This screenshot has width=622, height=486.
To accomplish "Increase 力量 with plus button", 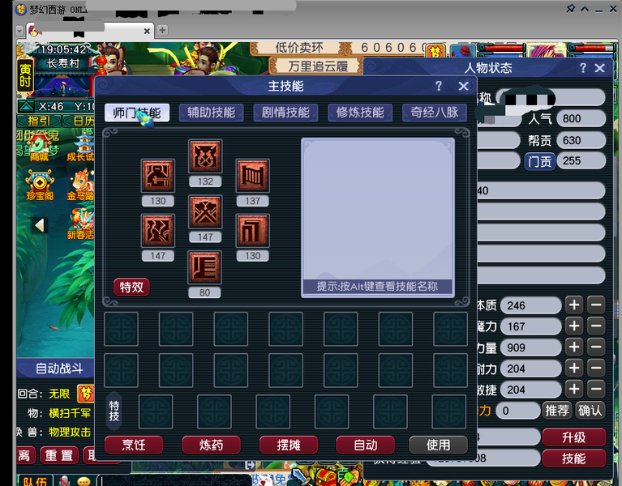I will tap(574, 347).
